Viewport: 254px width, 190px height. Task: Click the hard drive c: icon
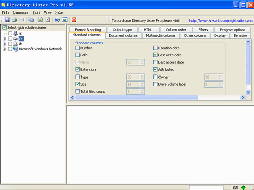[x=15, y=39]
